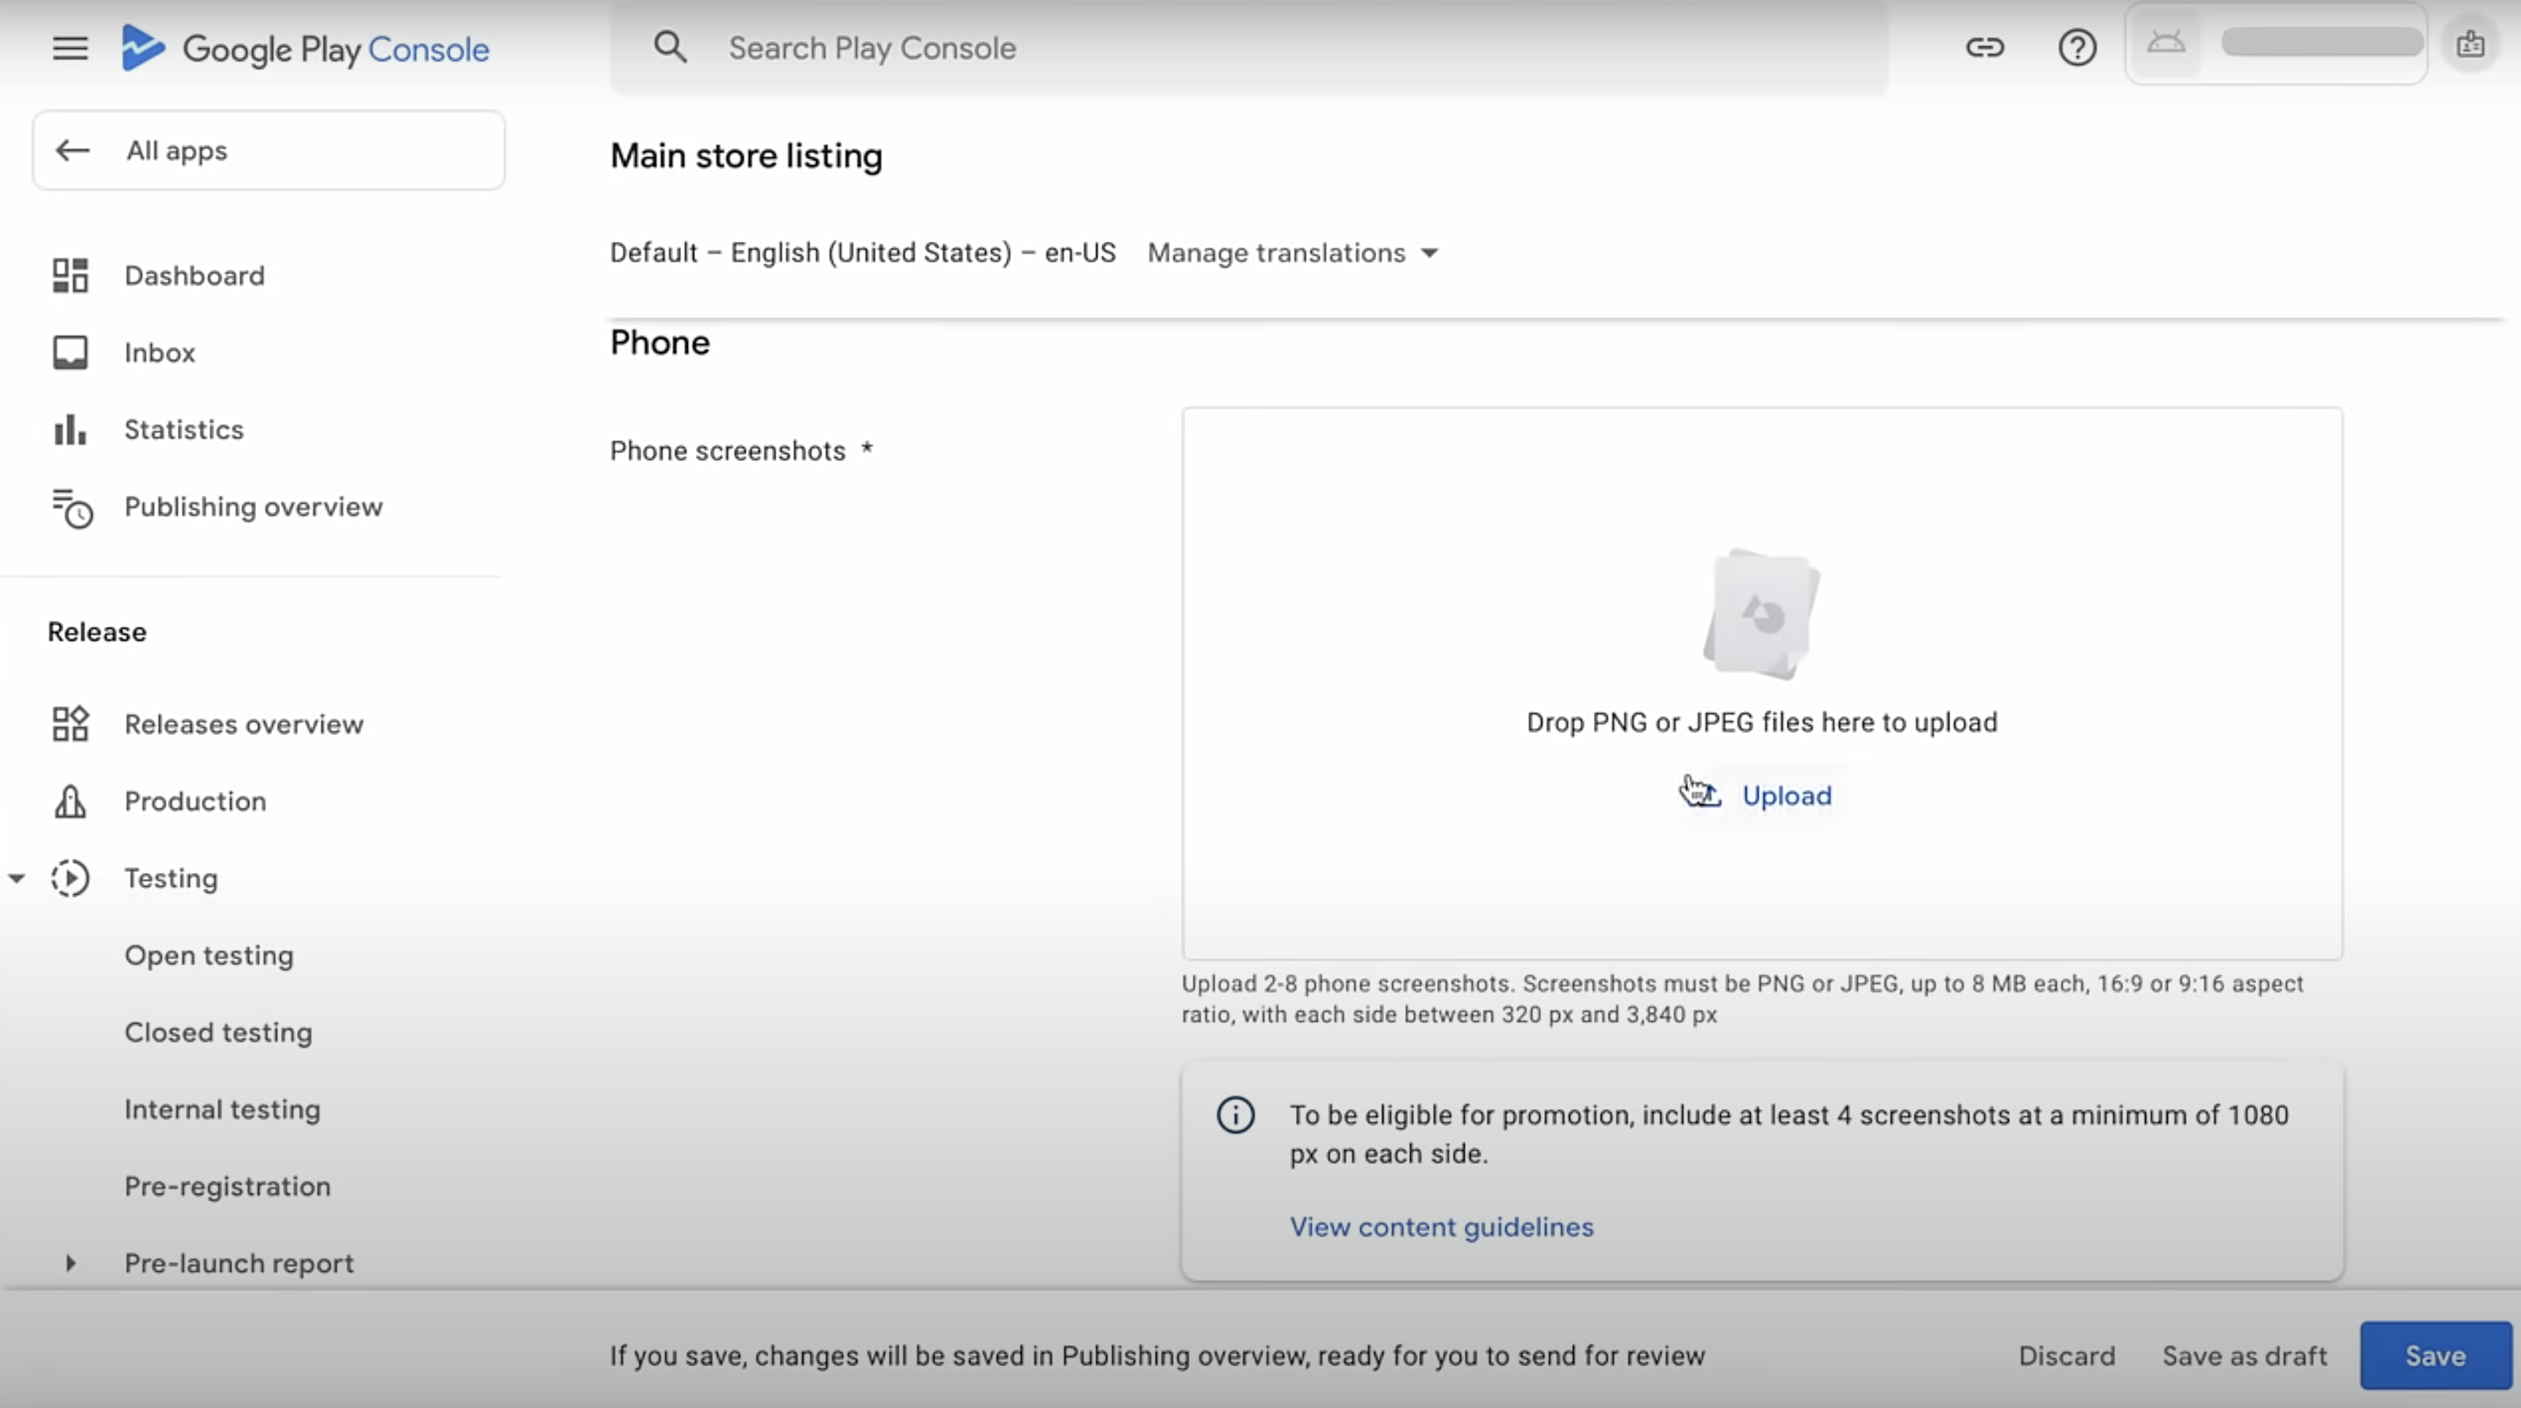The image size is (2521, 1408).
Task: Open Inbox in the sidebar
Action: [x=160, y=352]
